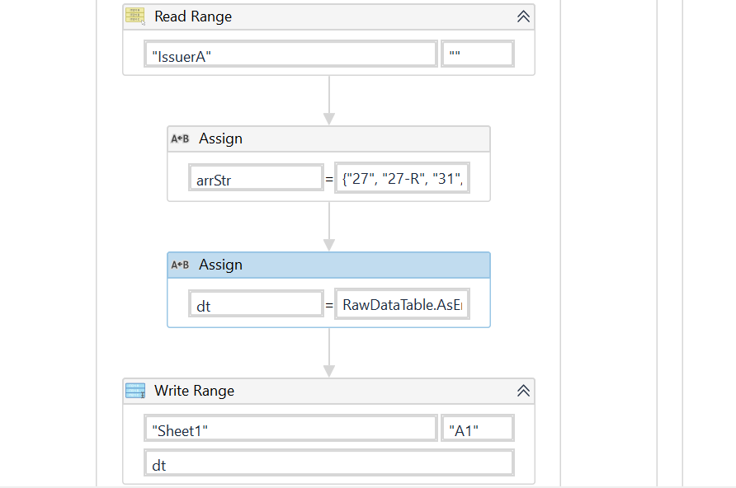The width and height of the screenshot is (736, 488).
Task: Edit the RawDataTable.AsE expression field
Action: click(403, 306)
